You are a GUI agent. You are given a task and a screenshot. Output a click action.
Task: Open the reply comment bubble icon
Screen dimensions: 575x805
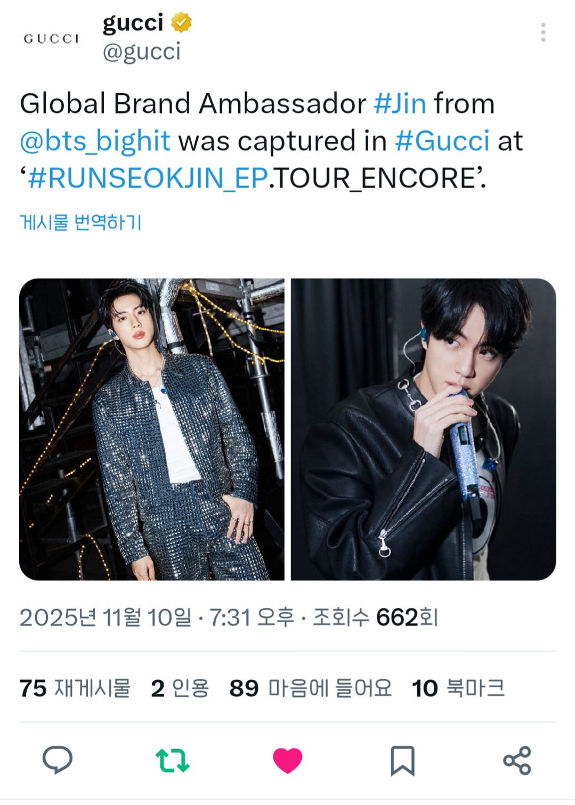point(57,760)
